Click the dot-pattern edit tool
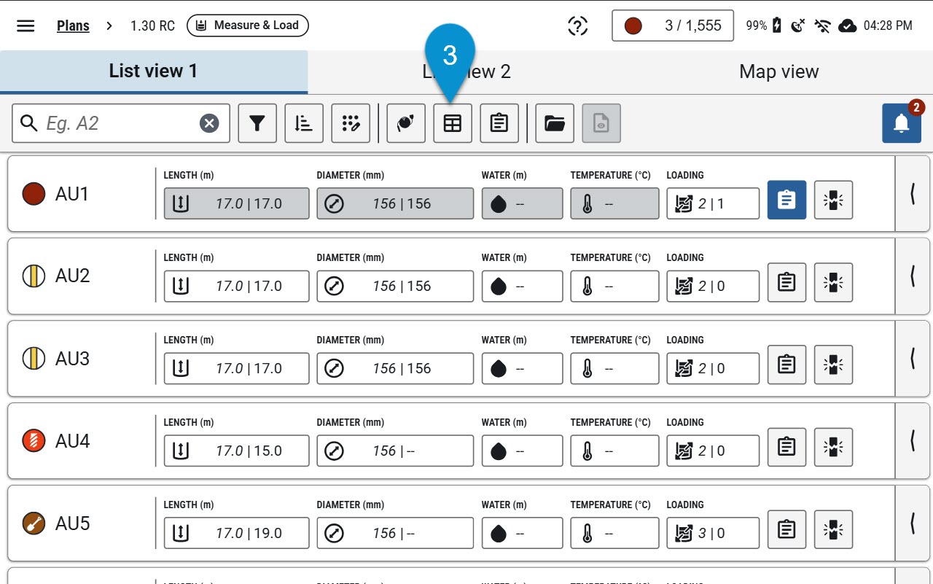Image resolution: width=933 pixels, height=584 pixels. pyautogui.click(x=351, y=123)
